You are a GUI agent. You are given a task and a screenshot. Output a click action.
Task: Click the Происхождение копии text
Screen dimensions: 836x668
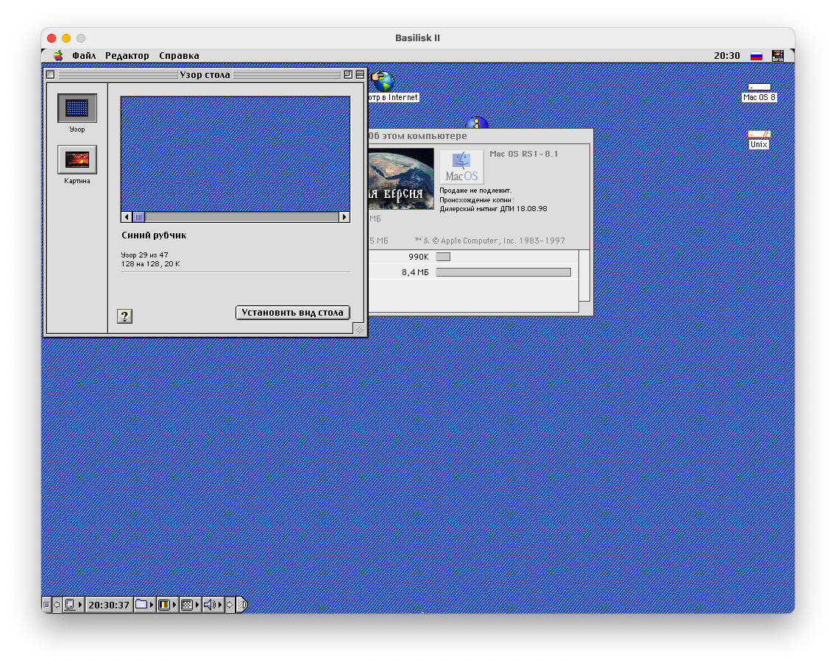(477, 200)
